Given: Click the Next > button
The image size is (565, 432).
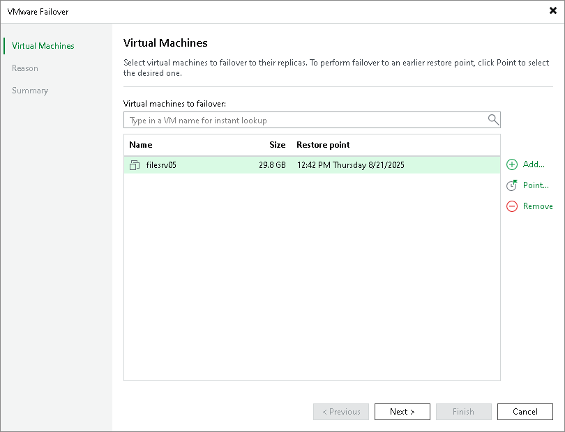Looking at the screenshot, I should pos(402,412).
